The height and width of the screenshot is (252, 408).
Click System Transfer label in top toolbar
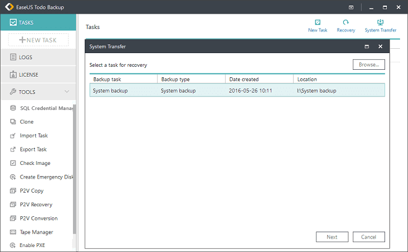[380, 30]
